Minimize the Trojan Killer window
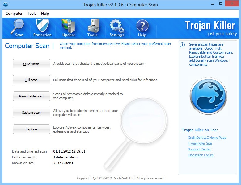Image resolution: width=241 pixels, height=185 pixels. pos(213,4)
